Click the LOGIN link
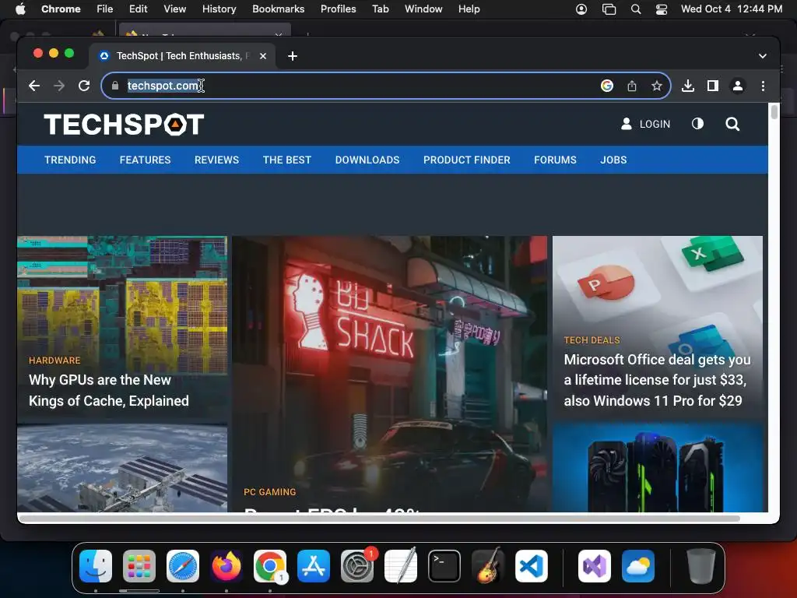 (645, 124)
